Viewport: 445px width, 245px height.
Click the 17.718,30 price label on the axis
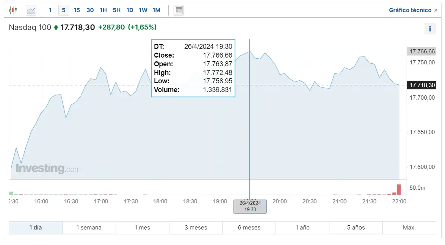pyautogui.click(x=421, y=85)
